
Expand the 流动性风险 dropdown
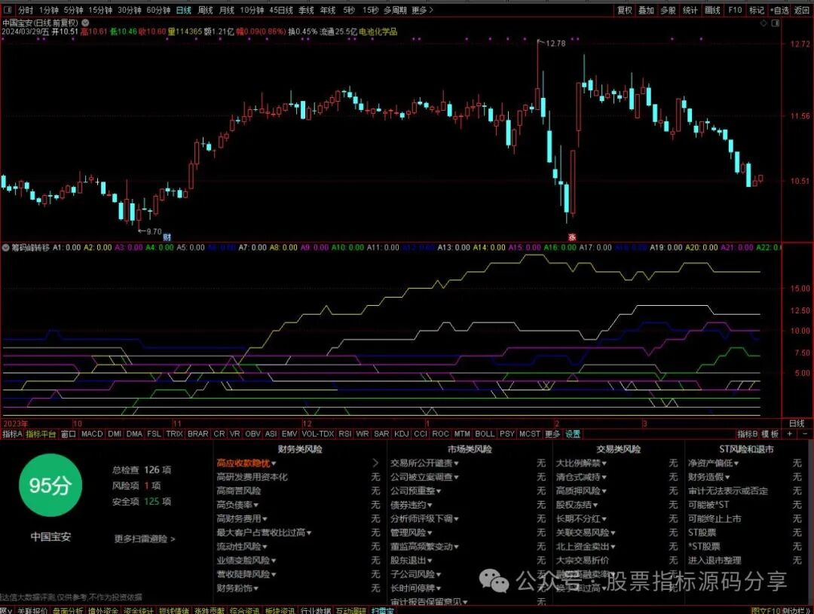point(241,546)
